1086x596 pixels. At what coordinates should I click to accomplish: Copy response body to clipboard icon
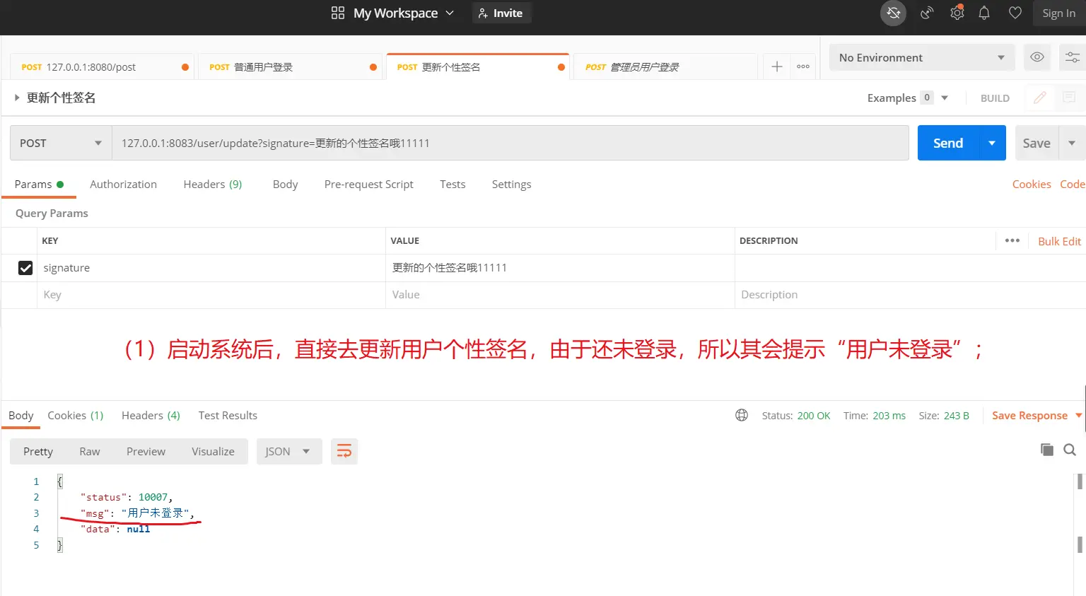1046,450
